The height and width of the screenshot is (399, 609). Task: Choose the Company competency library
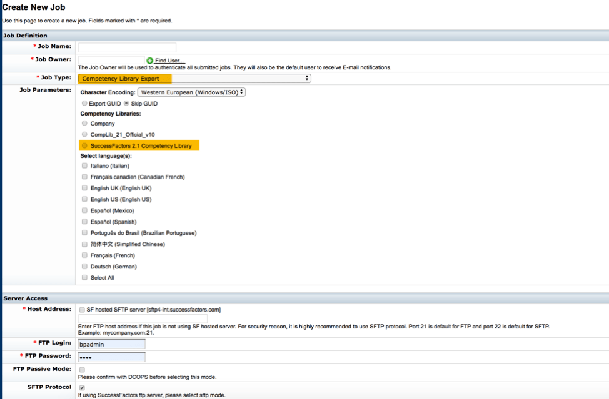[84, 124]
